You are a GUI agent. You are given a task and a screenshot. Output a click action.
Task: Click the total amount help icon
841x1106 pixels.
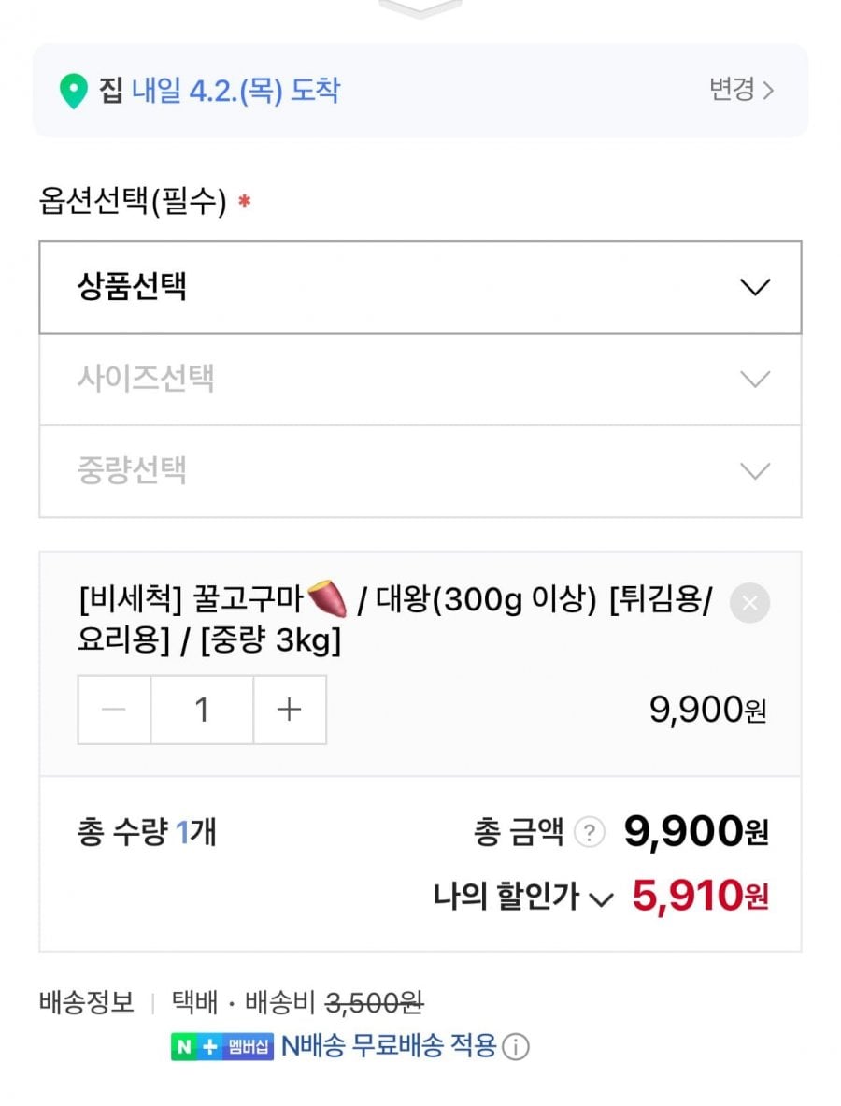[589, 832]
